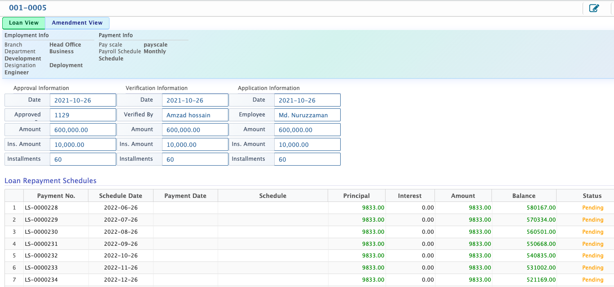This screenshot has width=614, height=287.
Task: Click the Employee field Md. Nuruzzaman
Action: 307,115
